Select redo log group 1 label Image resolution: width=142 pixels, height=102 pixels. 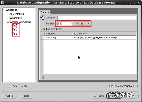point(16,26)
